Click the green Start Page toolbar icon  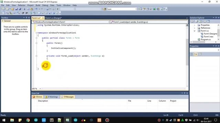pos(155,9)
